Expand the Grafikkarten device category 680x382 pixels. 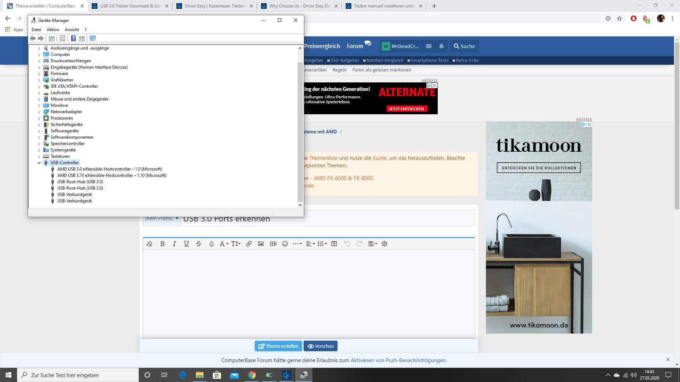tap(39, 80)
